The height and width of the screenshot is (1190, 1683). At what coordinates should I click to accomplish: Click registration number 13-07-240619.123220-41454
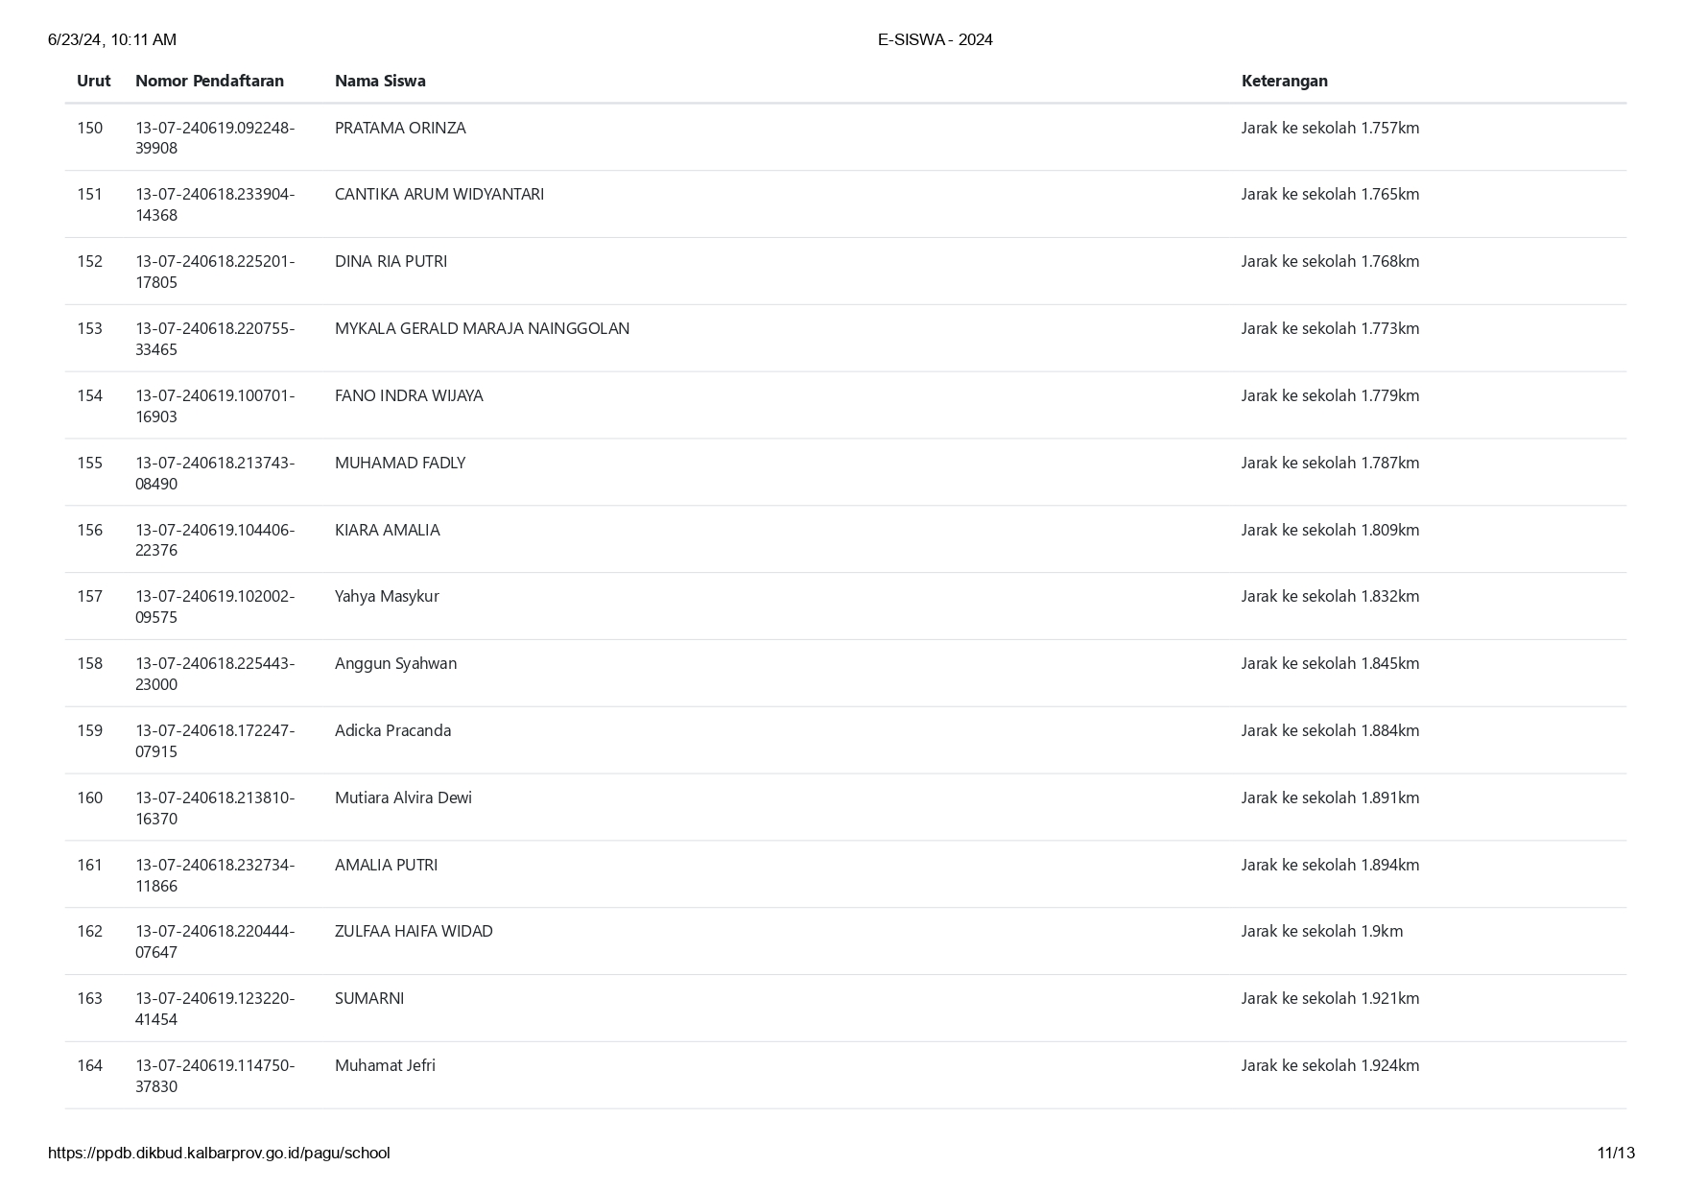tap(215, 1009)
